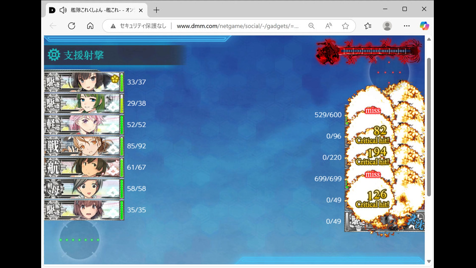
Task: Click the red-dotted enemy formation radar
Action: click(x=389, y=72)
